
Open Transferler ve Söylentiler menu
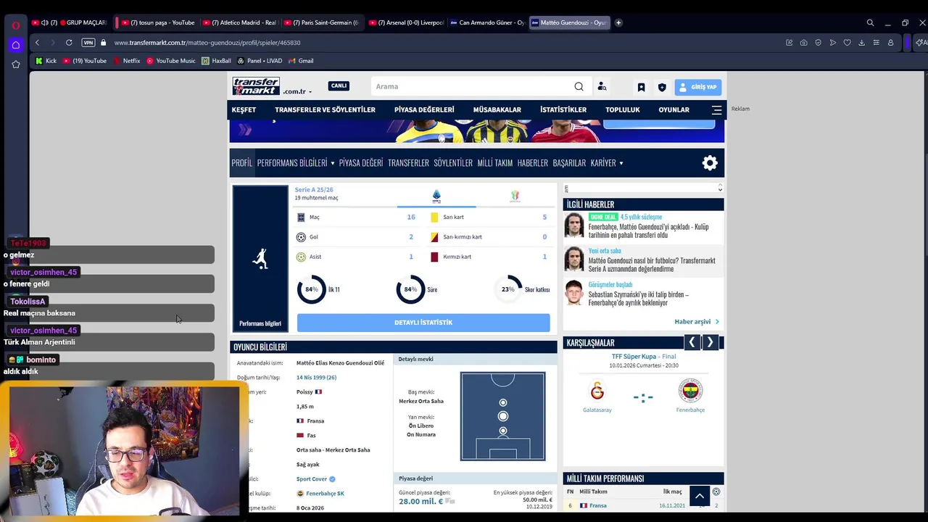pos(325,109)
